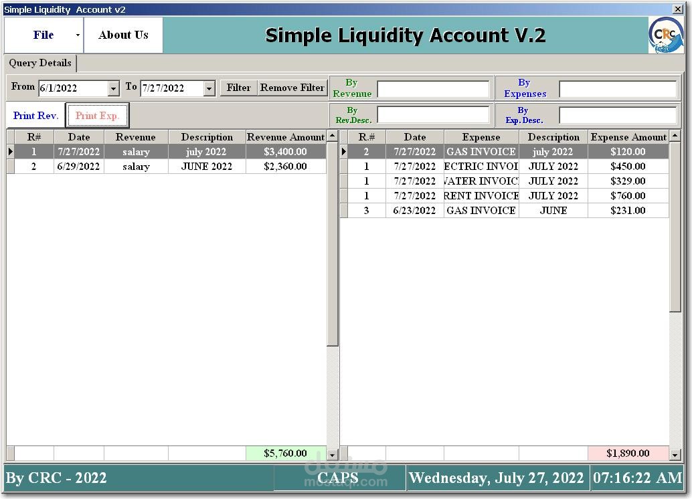Click the Print Rev. button

[x=35, y=115]
